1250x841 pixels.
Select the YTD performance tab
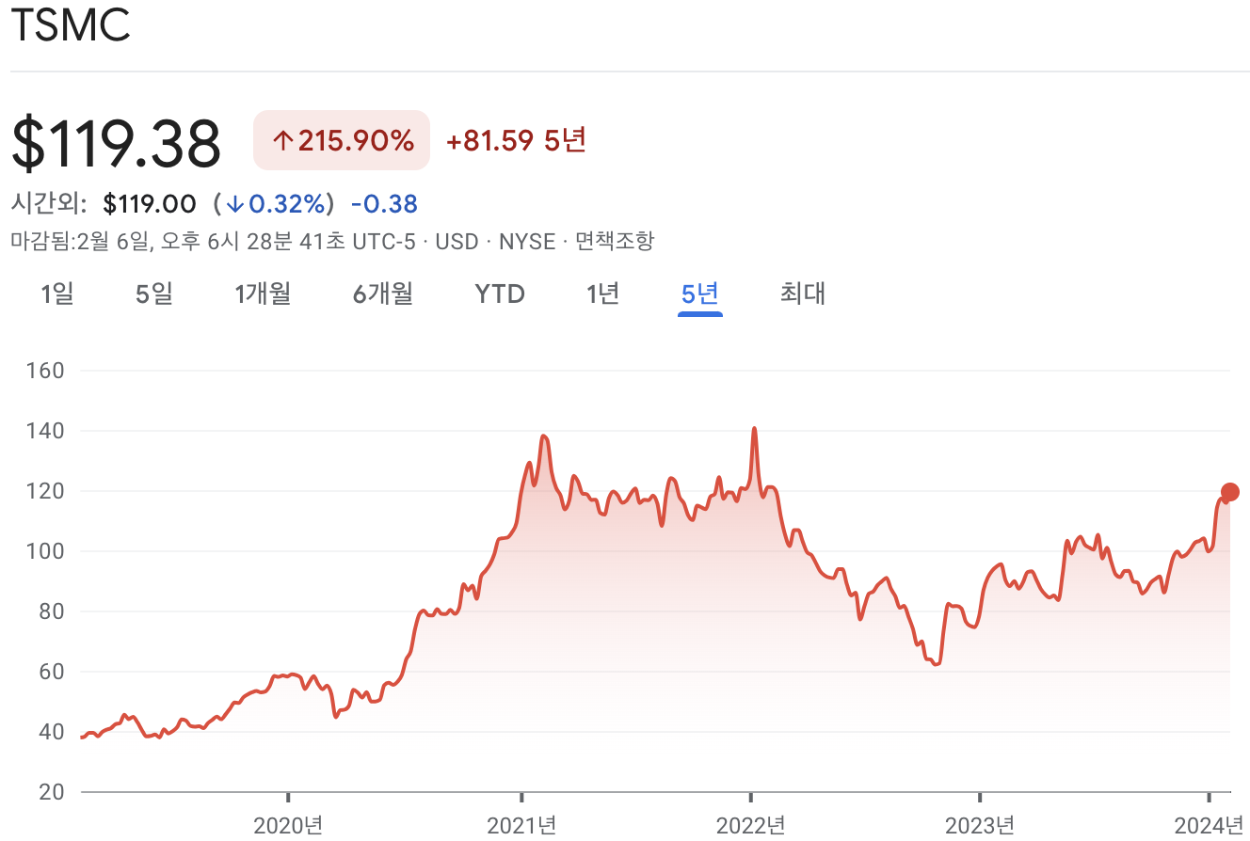[x=499, y=294]
